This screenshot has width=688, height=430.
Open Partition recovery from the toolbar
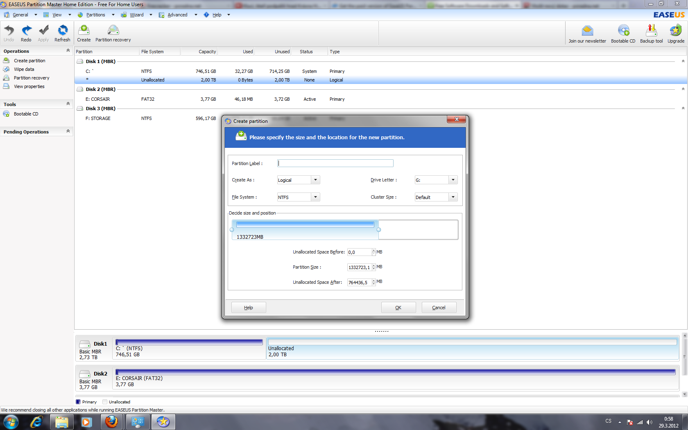coord(113,33)
